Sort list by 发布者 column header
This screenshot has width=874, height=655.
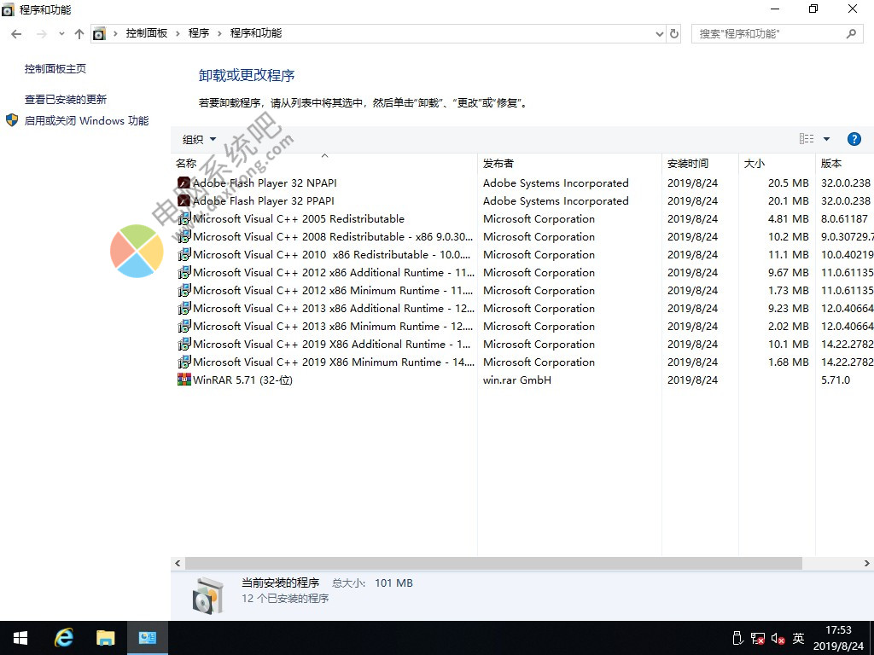(498, 163)
